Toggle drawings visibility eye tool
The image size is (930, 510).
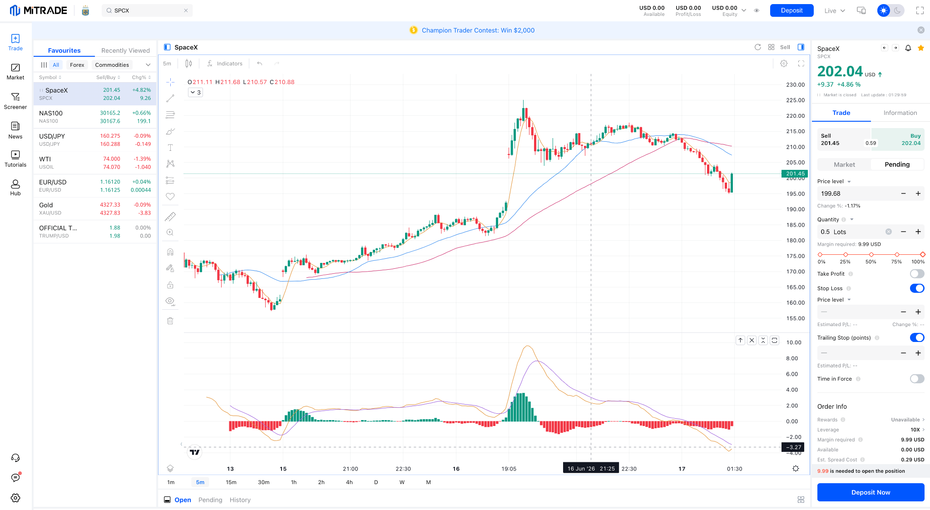[x=170, y=301]
